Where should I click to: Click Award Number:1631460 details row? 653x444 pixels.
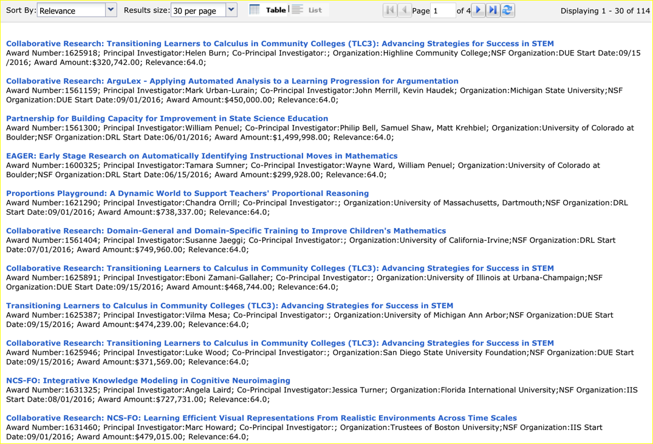[304, 432]
